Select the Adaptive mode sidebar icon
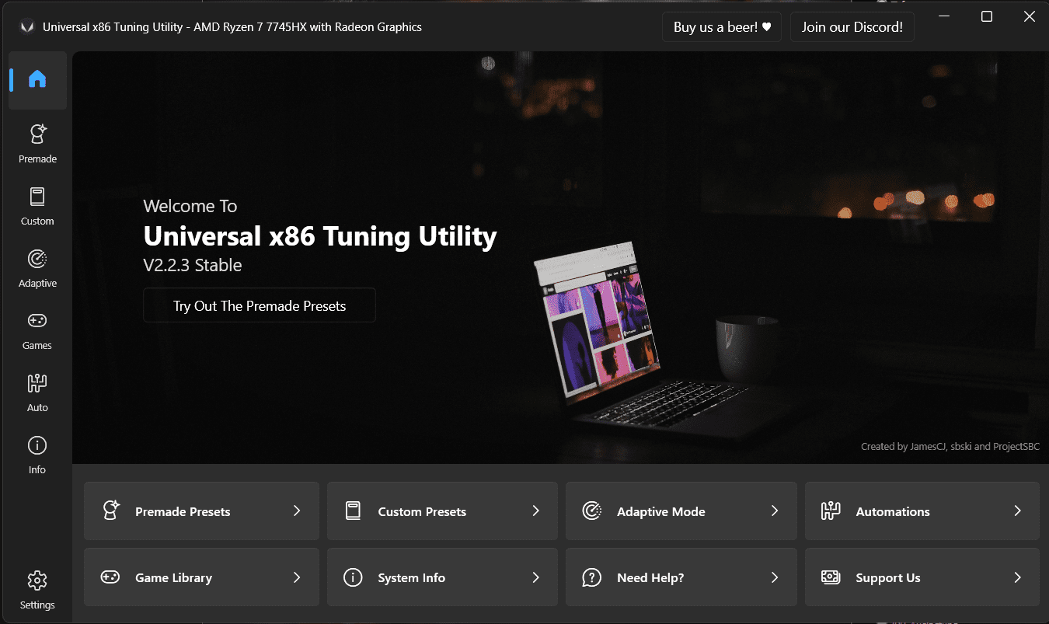The height and width of the screenshot is (624, 1049). (37, 267)
